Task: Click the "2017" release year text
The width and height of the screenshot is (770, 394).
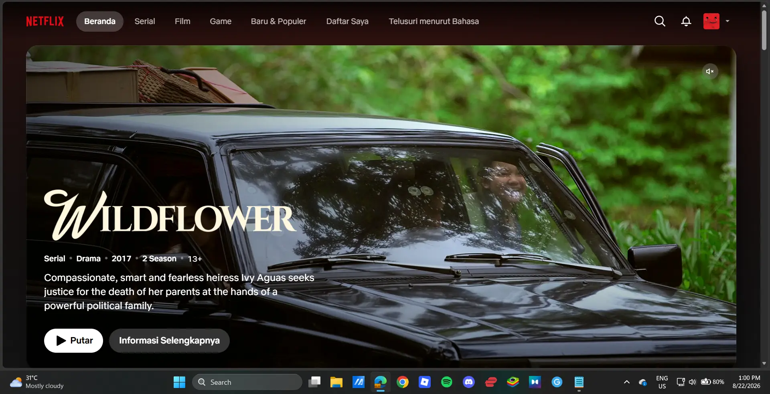Action: point(122,259)
